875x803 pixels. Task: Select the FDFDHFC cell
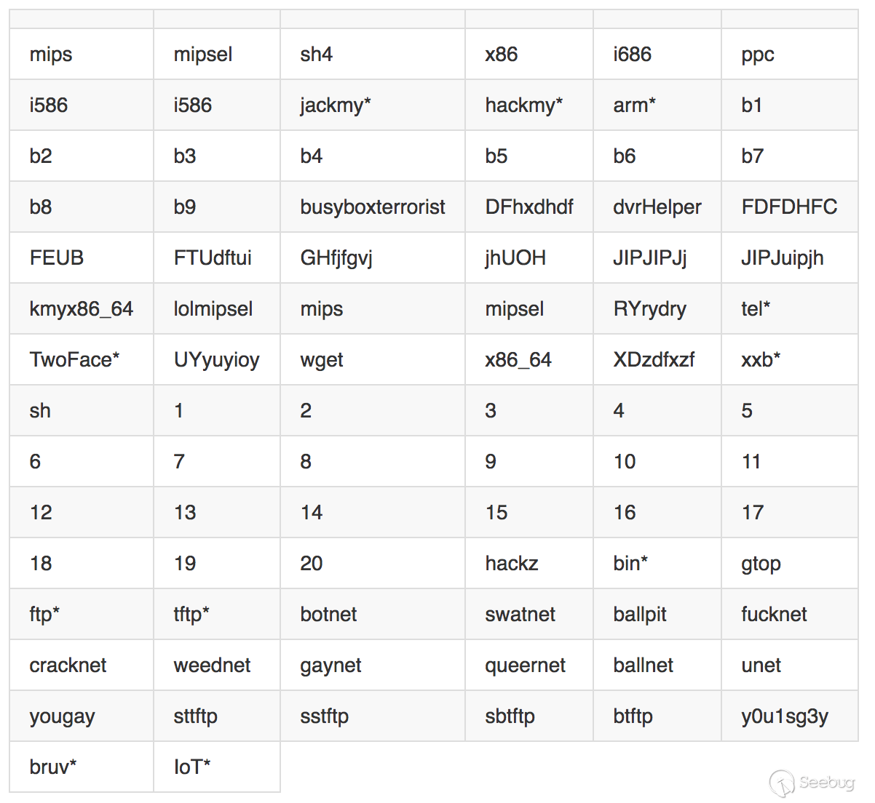click(x=788, y=207)
